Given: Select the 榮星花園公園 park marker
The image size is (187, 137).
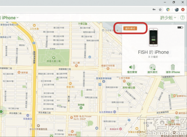Looking at the screenshot, I should coord(54,58).
